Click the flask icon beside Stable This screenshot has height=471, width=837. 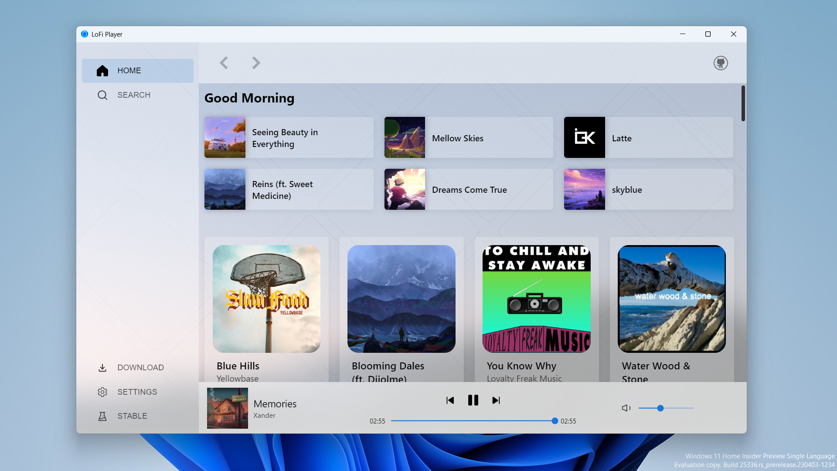(102, 416)
